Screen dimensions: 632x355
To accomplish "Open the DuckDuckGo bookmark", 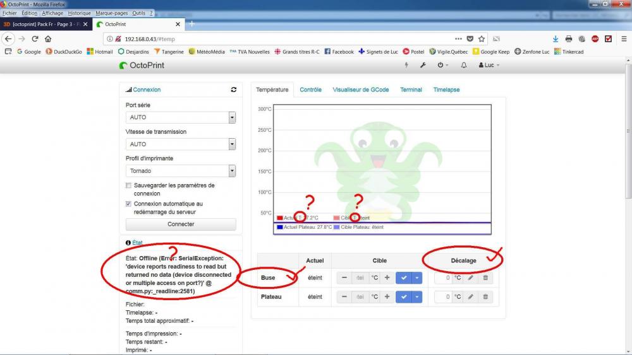I will click(x=64, y=52).
